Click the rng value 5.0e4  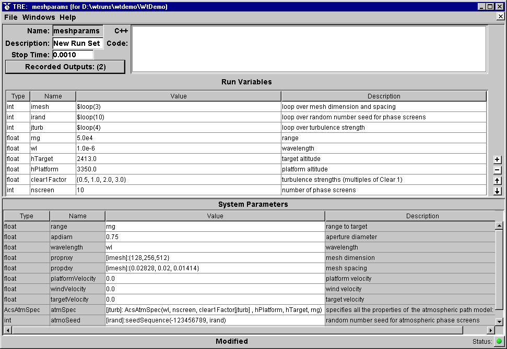click(x=179, y=138)
